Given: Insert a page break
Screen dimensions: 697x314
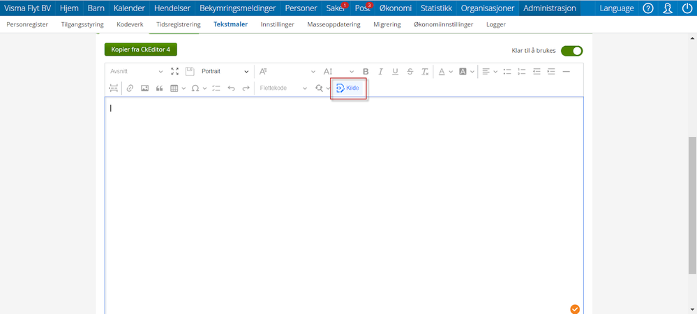Looking at the screenshot, I should click(113, 88).
